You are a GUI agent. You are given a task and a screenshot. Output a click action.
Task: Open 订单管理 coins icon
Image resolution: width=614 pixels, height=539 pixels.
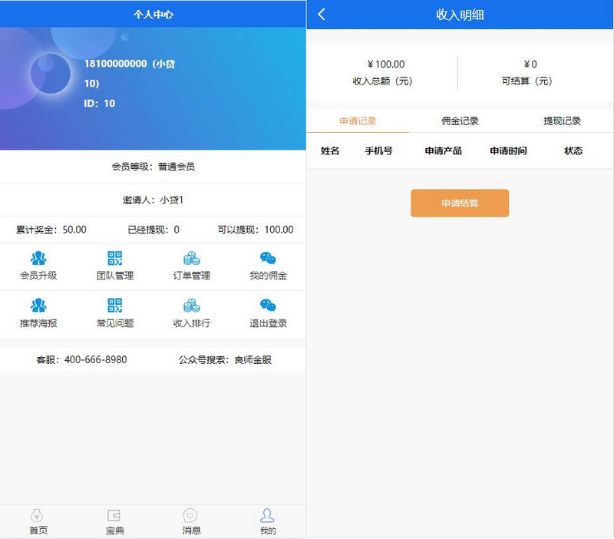pos(191,258)
